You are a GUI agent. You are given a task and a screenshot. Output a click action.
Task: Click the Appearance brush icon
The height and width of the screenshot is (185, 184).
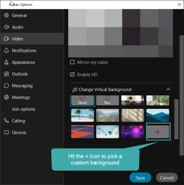point(6,62)
